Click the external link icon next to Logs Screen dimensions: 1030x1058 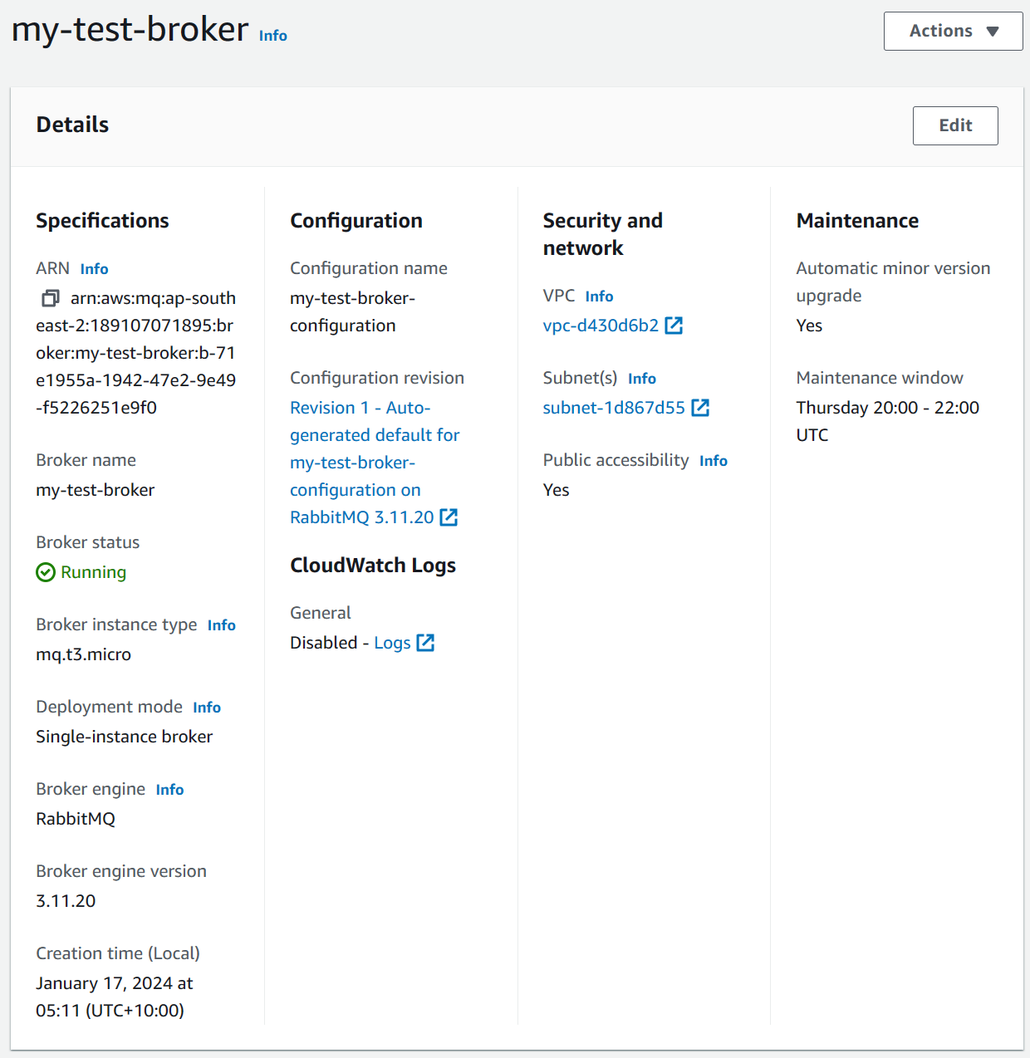click(x=425, y=643)
